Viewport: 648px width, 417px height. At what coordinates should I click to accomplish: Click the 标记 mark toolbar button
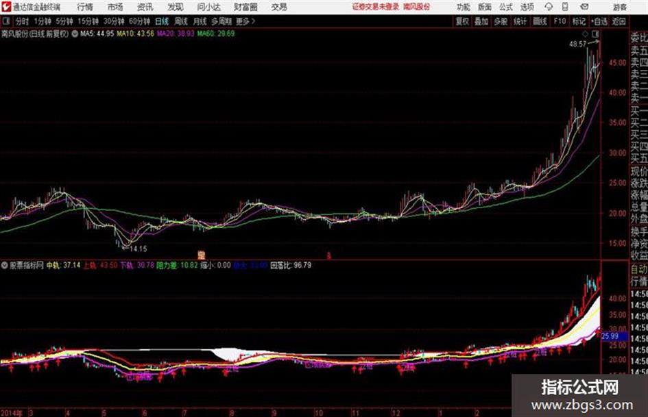[x=579, y=21]
